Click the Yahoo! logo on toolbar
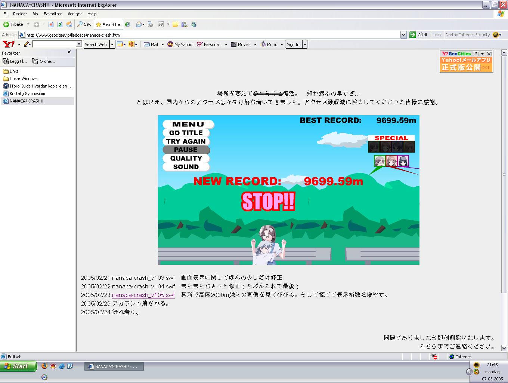 point(8,44)
